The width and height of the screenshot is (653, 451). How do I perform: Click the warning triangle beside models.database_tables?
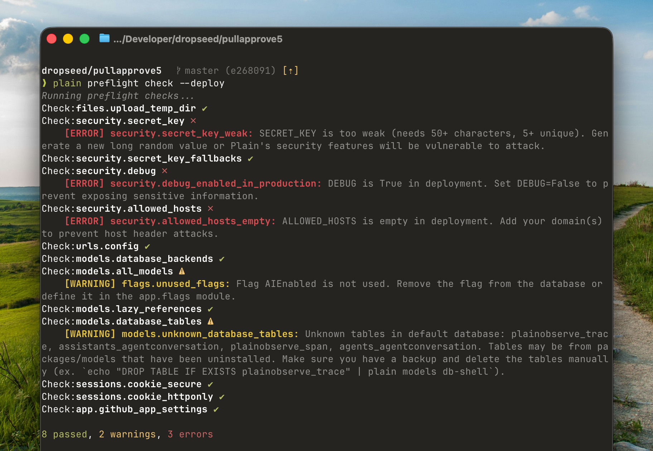tap(211, 321)
